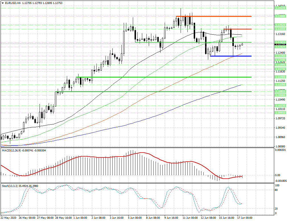This screenshot has height=221, width=287.
Task: Click the 80 level on Stochastic scale
Action: click(276, 190)
